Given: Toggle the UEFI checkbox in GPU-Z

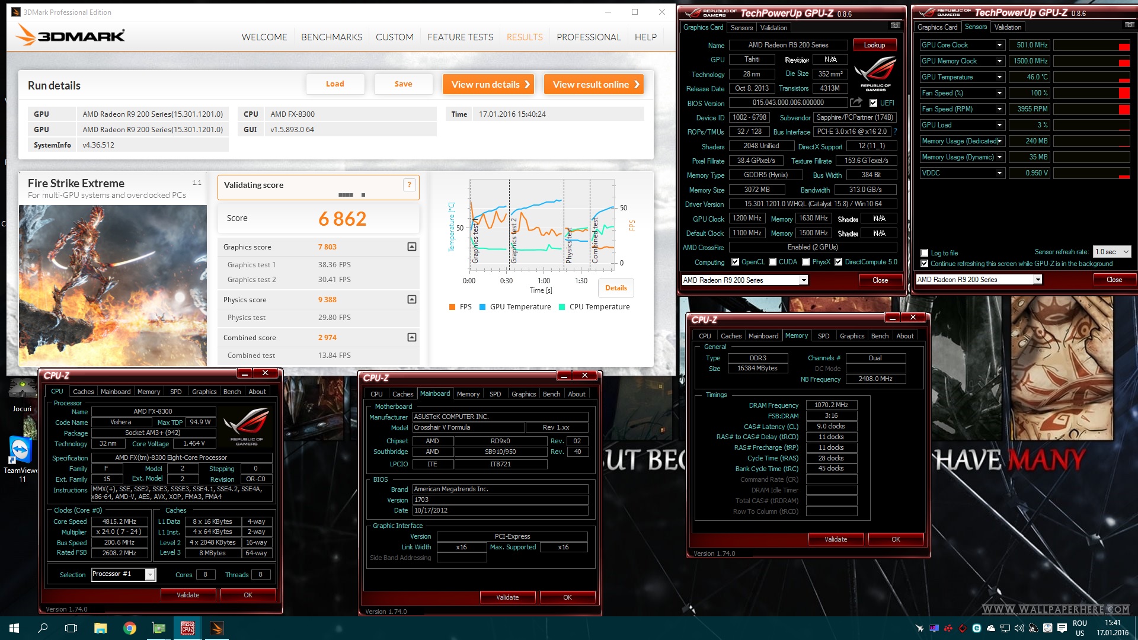Looking at the screenshot, I should pos(873,103).
